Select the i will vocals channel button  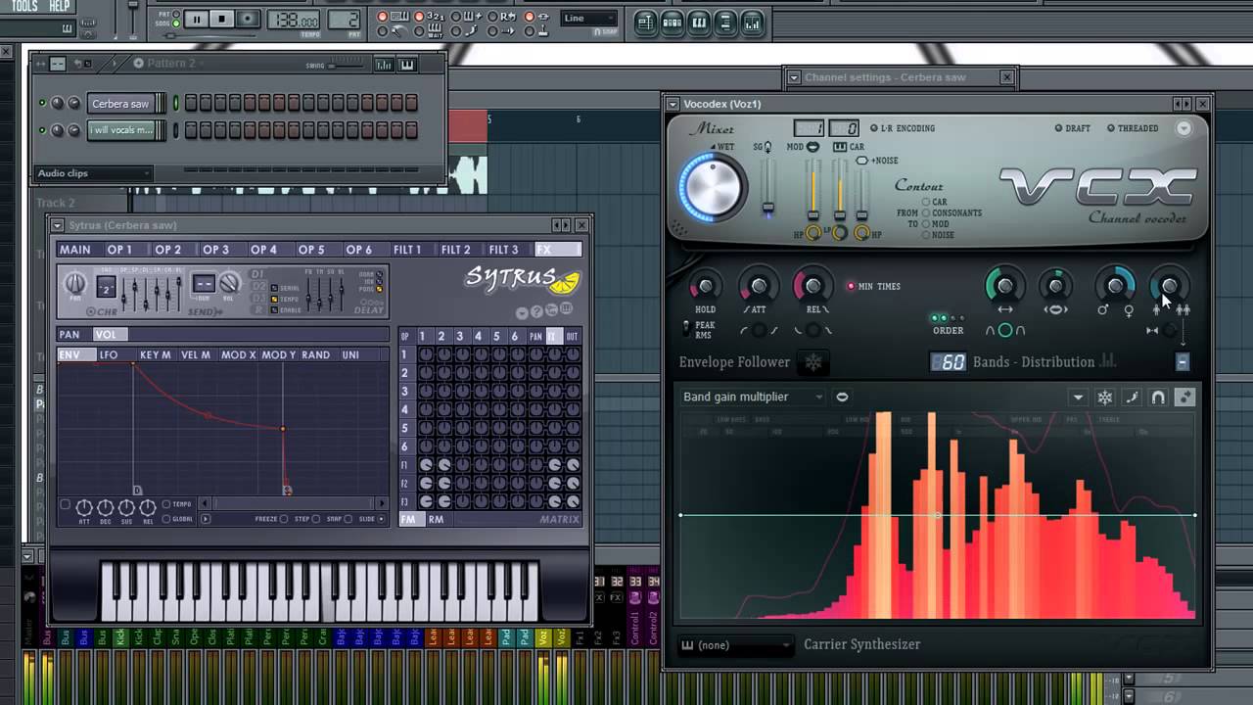[120, 130]
